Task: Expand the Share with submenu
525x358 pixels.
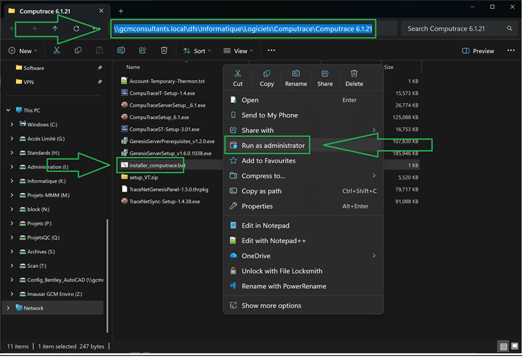Action: point(374,130)
